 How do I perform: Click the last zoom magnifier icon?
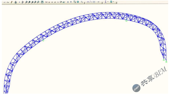pyautogui.click(x=38, y=2)
